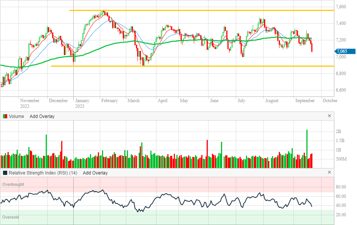Close the Relative Strength Index panel
Viewport: 357px width, 225px height.
[329, 173]
